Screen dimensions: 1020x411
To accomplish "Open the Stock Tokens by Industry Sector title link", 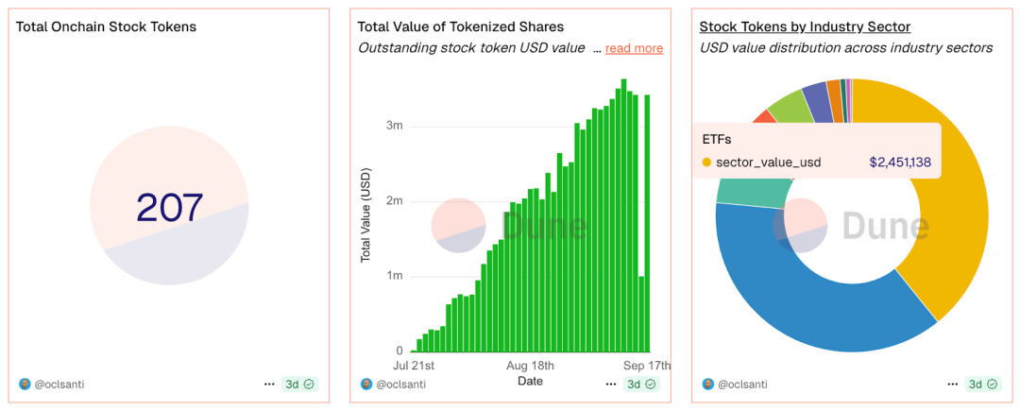I will (805, 26).
